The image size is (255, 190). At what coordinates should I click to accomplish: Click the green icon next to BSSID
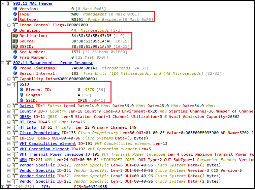(x=15, y=46)
